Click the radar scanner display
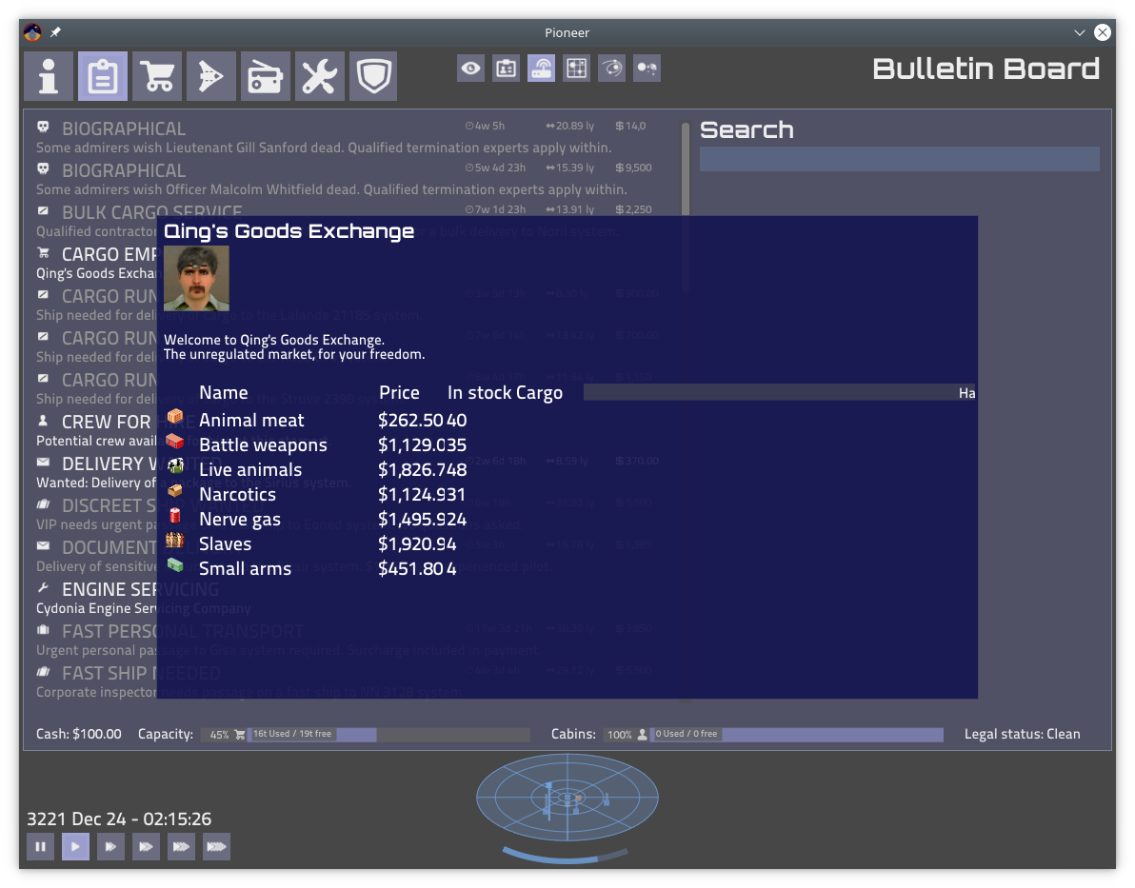This screenshot has width=1135, height=888. 567,798
